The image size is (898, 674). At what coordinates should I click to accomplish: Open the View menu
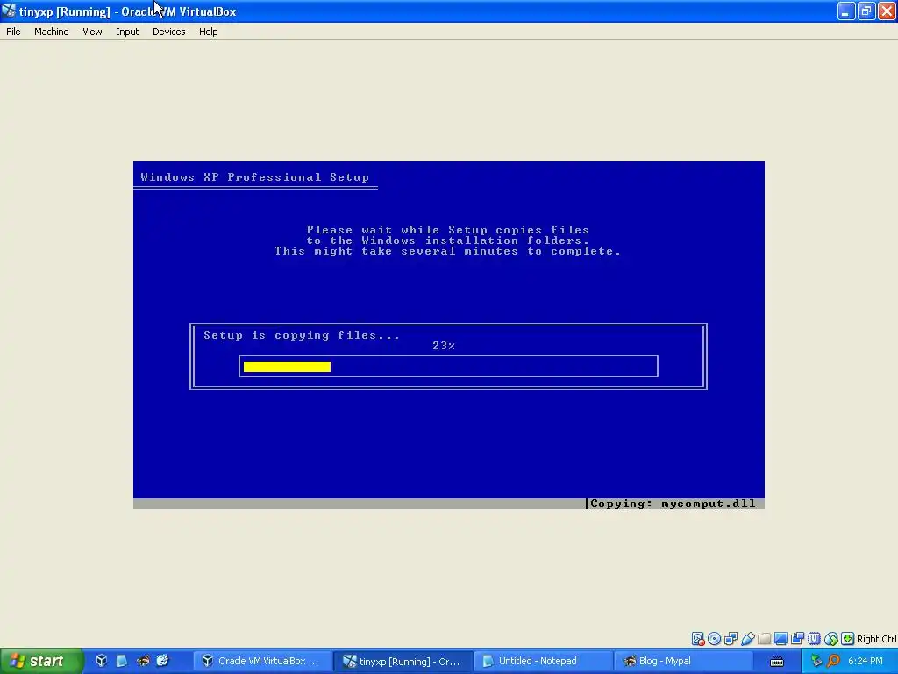point(92,32)
